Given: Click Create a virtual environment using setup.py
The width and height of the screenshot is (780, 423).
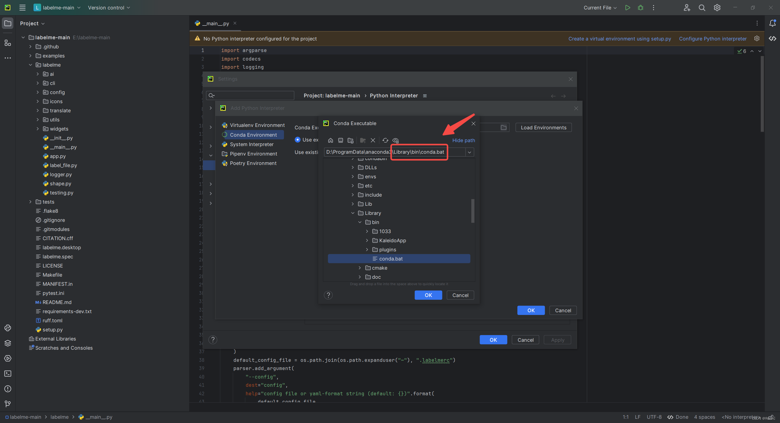Looking at the screenshot, I should click(x=619, y=39).
